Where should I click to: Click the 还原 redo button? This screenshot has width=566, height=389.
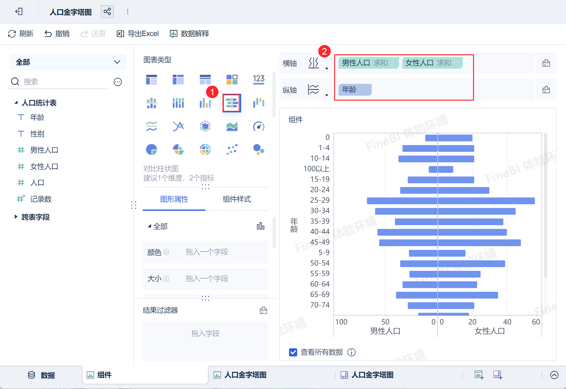93,34
